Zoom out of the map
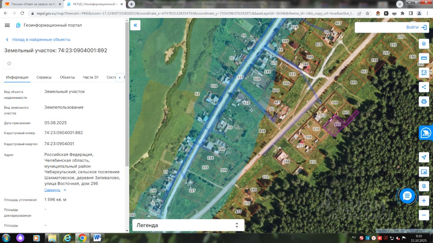The height and width of the screenshot is (243, 433). click(x=424, y=215)
